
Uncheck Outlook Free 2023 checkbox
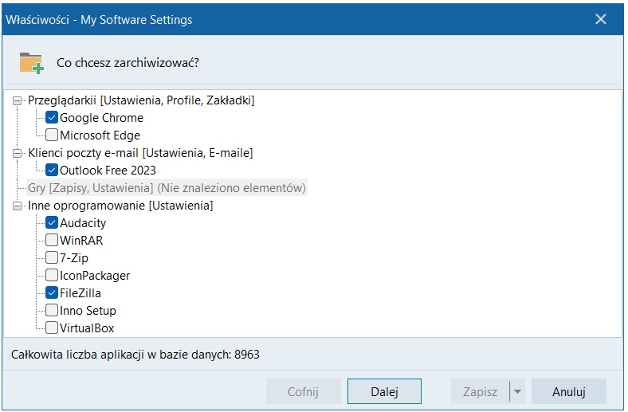(x=52, y=171)
